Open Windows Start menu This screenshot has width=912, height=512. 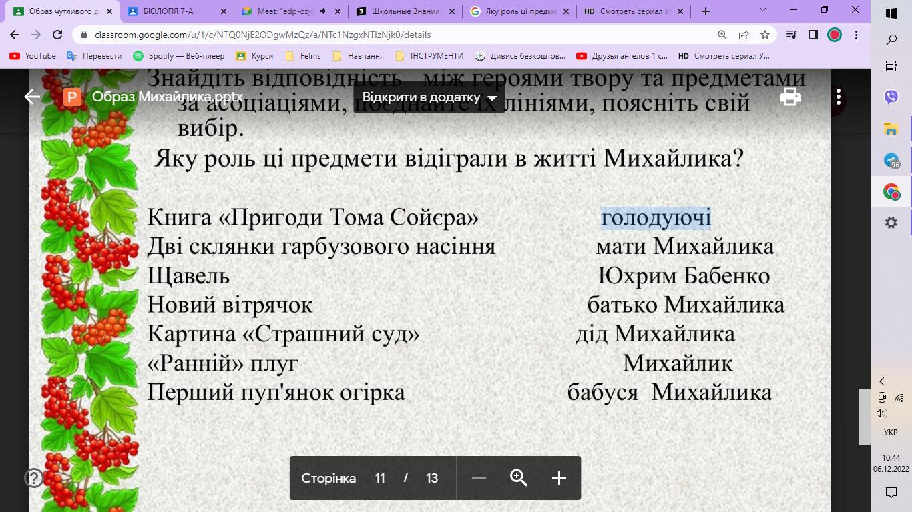[x=891, y=13]
